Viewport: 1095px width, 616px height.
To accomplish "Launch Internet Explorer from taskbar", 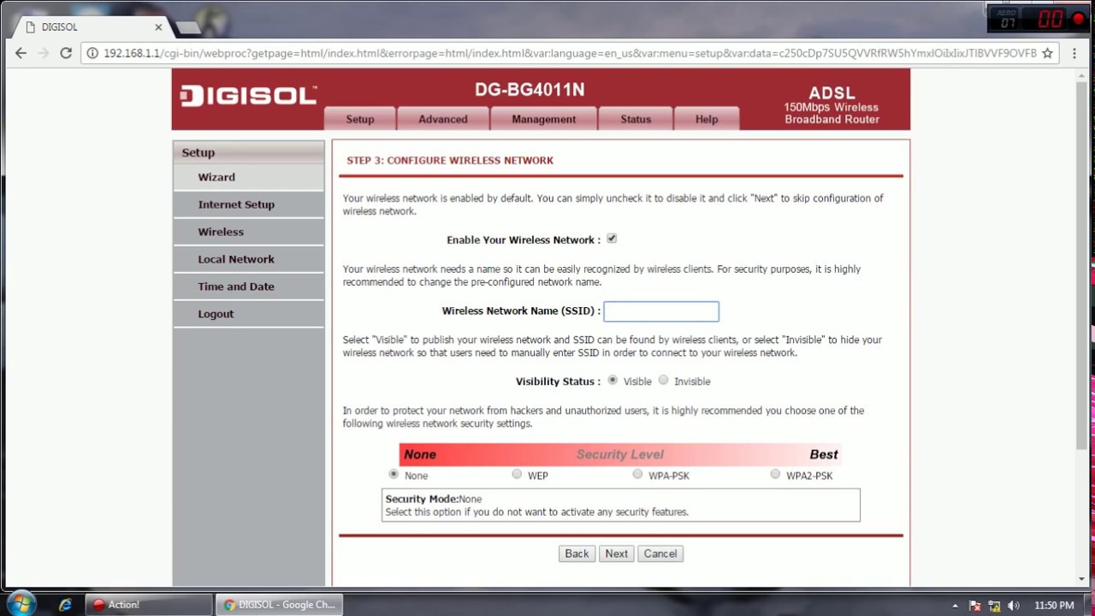I will (x=65, y=605).
